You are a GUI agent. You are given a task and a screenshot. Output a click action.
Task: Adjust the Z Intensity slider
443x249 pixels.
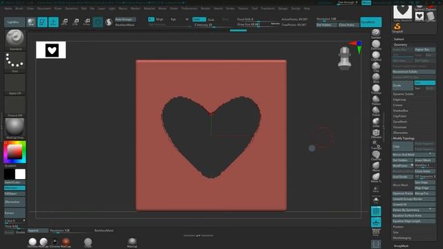click(x=214, y=25)
